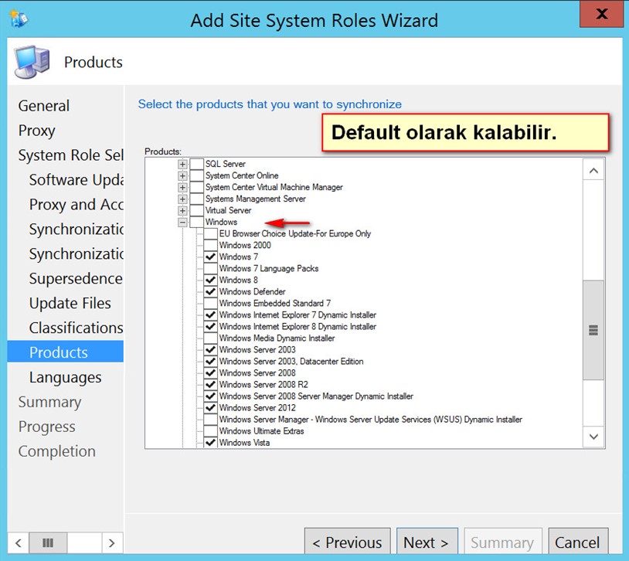
Task: Open the Supersedence step
Action: click(76, 279)
